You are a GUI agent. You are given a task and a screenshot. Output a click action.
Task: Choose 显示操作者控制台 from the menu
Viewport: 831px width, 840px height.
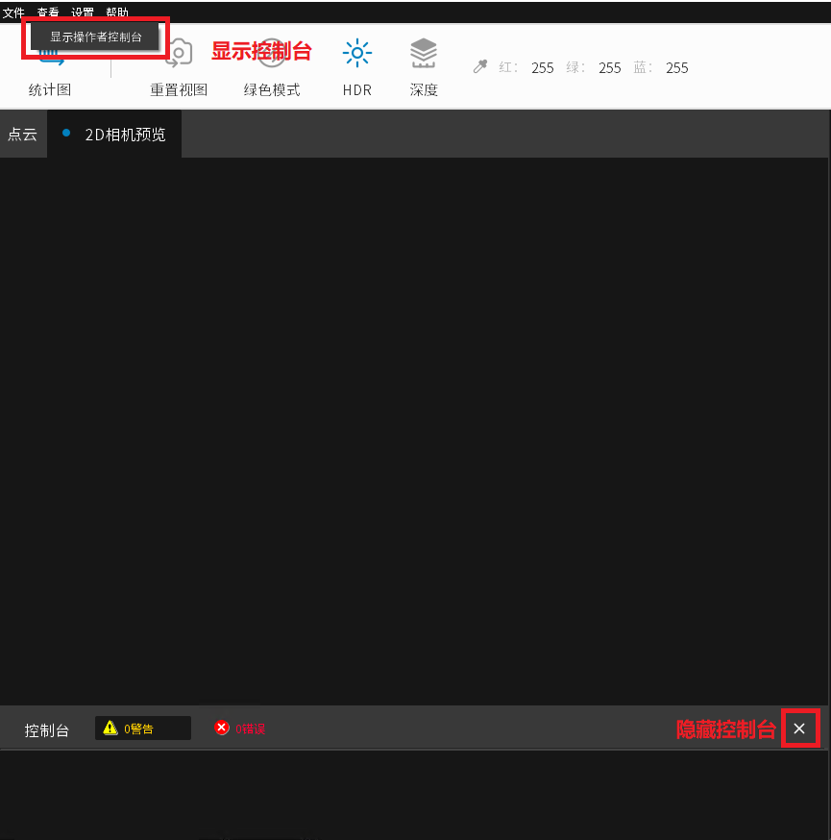pyautogui.click(x=94, y=37)
